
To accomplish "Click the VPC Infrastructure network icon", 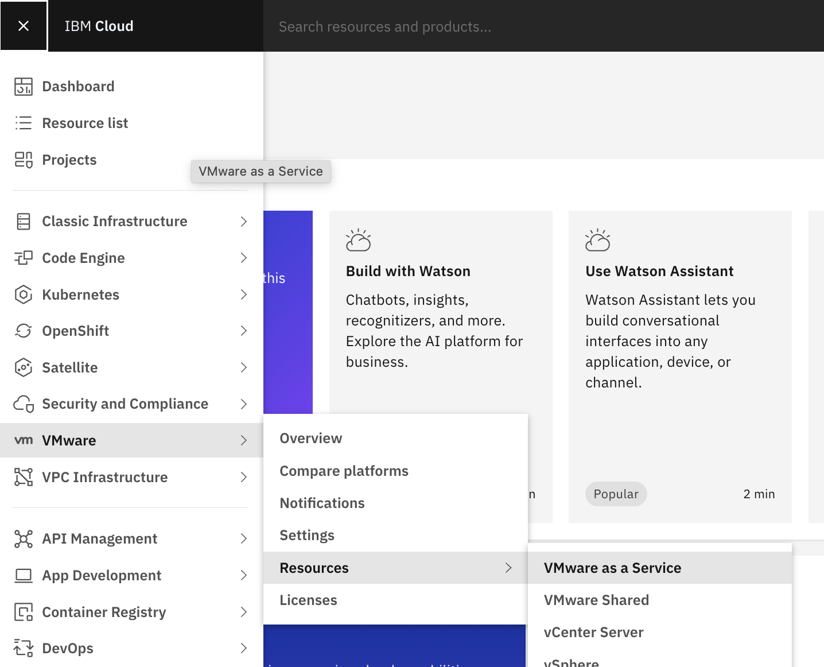I will tap(24, 477).
